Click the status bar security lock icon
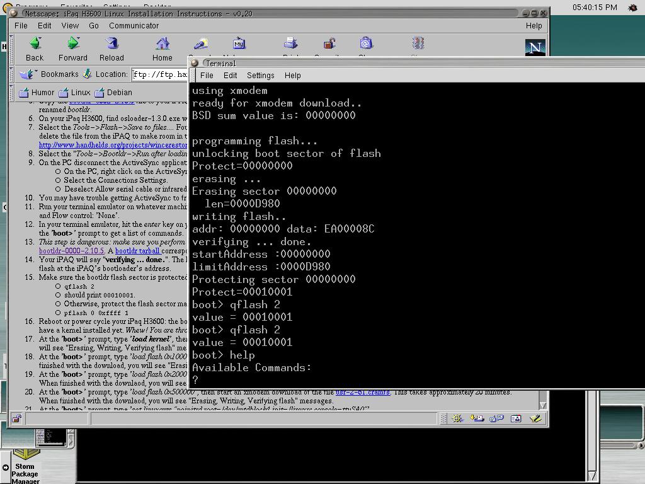The width and height of the screenshot is (645, 484). pos(16,419)
